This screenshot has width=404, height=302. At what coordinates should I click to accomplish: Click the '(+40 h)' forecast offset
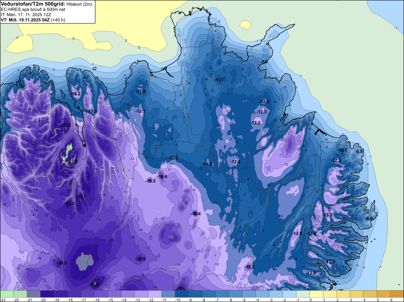[x=58, y=20]
